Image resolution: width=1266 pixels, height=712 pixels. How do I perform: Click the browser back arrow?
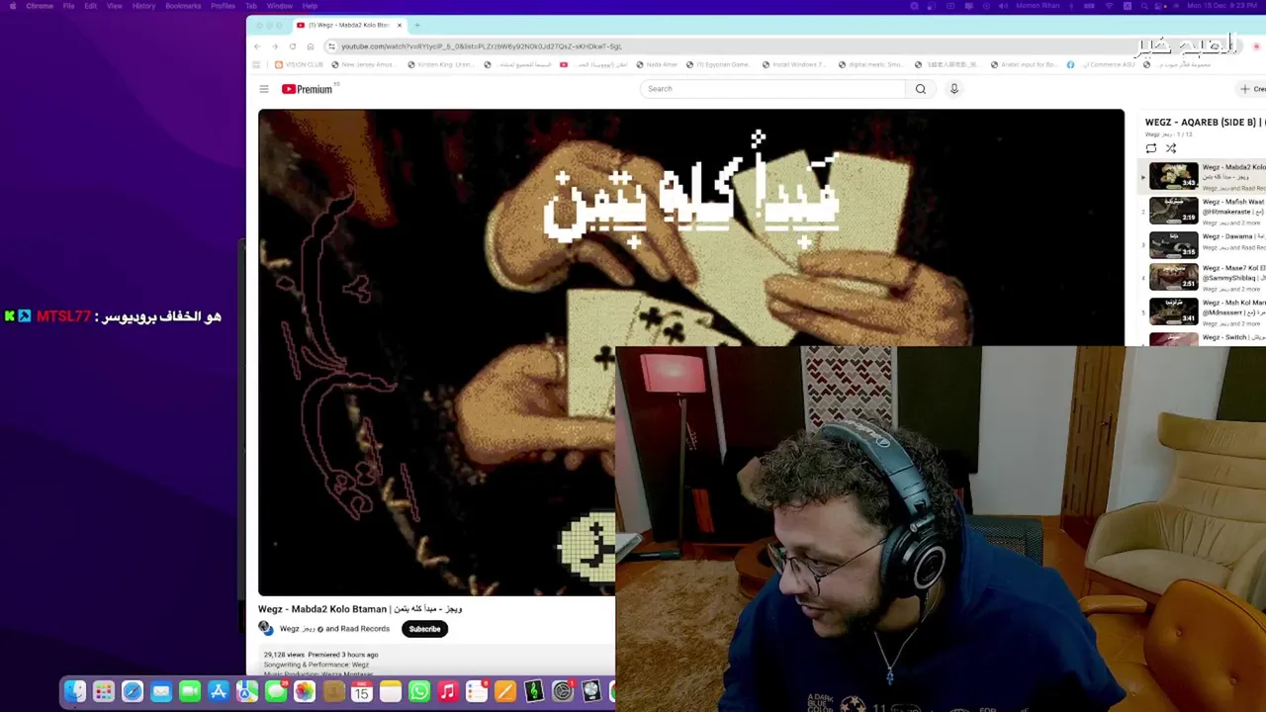click(x=257, y=46)
